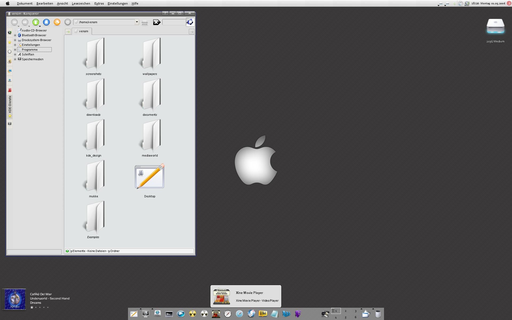Viewport: 512px width, 320px height.
Task: Open the Desktop folder icon
Action: (150, 181)
